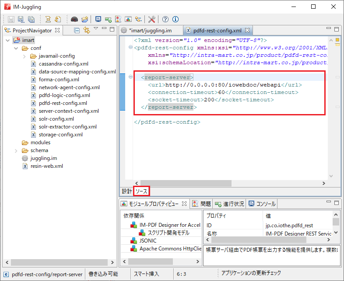344x281 pixels.
Task: Select solr-config.xml in the project tree
Action: click(x=56, y=119)
